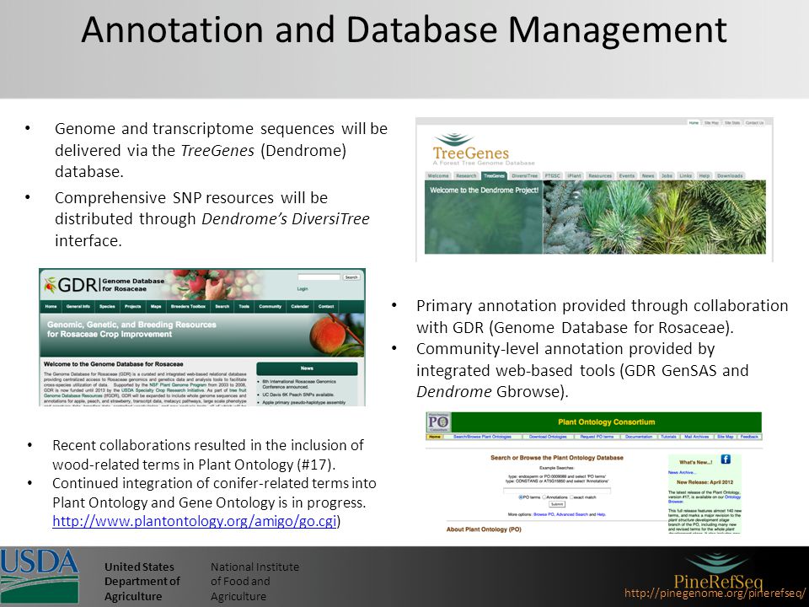The image size is (809, 607).
Task: Open the Help tab on TreeGenes
Action: click(x=705, y=176)
